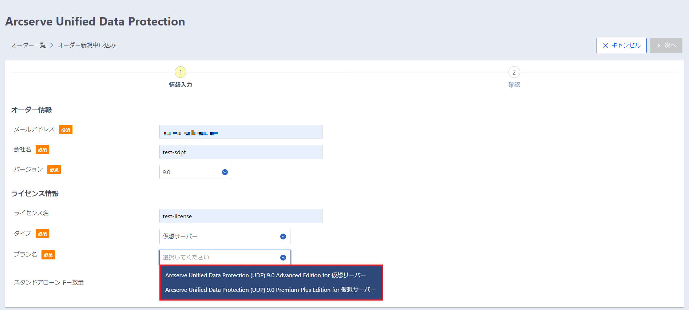Click the 必須 badge beside バージョン
Screen dimensions: 689x310
tap(54, 170)
